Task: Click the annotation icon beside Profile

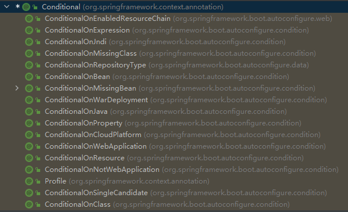Action: (29, 181)
